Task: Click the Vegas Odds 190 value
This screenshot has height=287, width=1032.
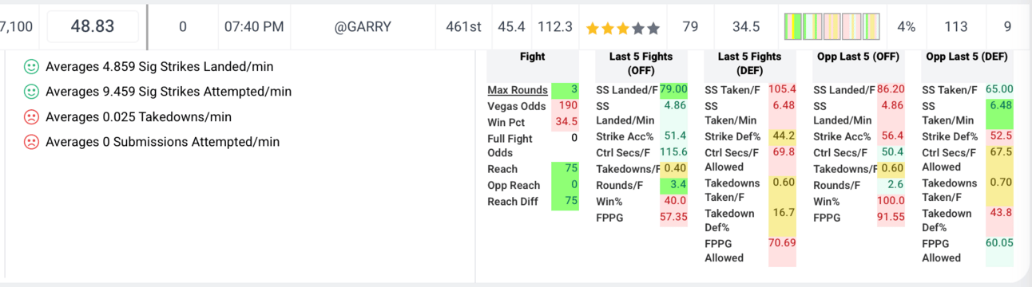Action: point(568,106)
